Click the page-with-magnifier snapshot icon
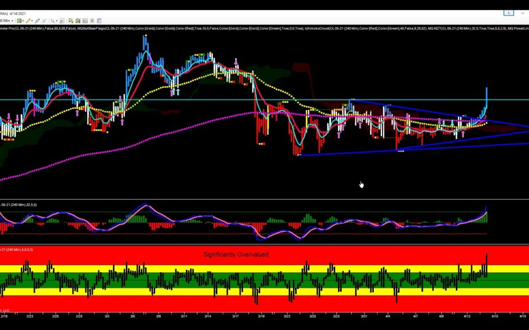Image resolution: width=529 pixels, height=330 pixels. click(62, 21)
